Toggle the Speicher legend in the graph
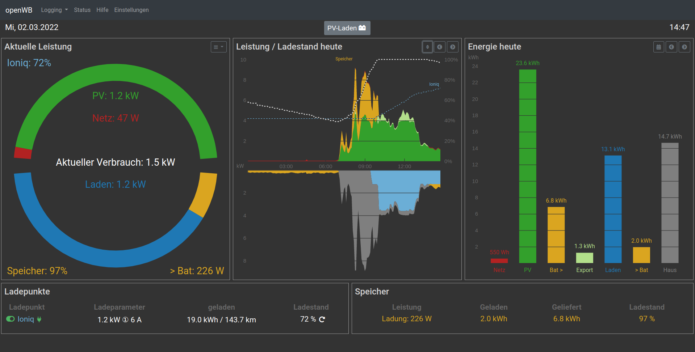The width and height of the screenshot is (695, 352). (344, 59)
